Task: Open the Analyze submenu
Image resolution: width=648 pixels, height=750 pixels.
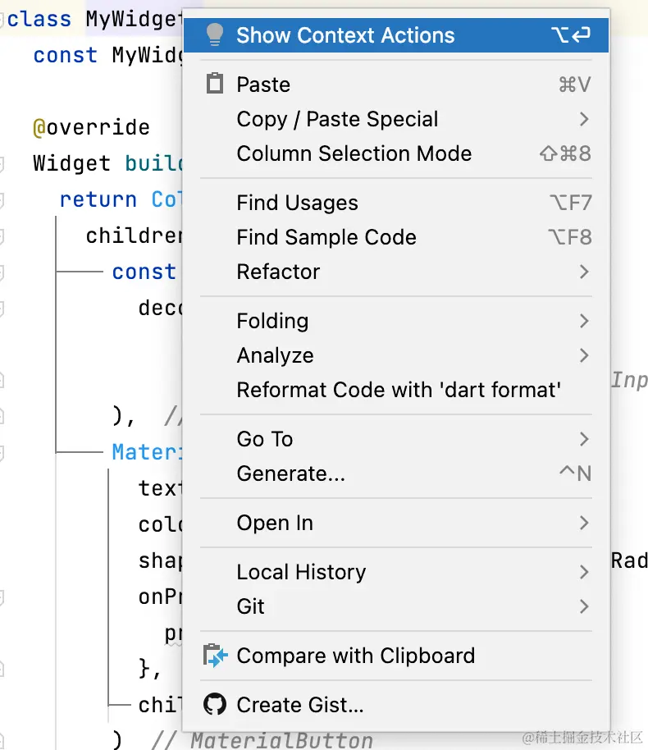Action: pos(396,355)
